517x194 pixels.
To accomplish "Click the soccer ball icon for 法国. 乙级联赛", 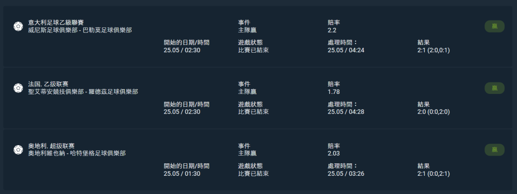I will pyautogui.click(x=18, y=88).
